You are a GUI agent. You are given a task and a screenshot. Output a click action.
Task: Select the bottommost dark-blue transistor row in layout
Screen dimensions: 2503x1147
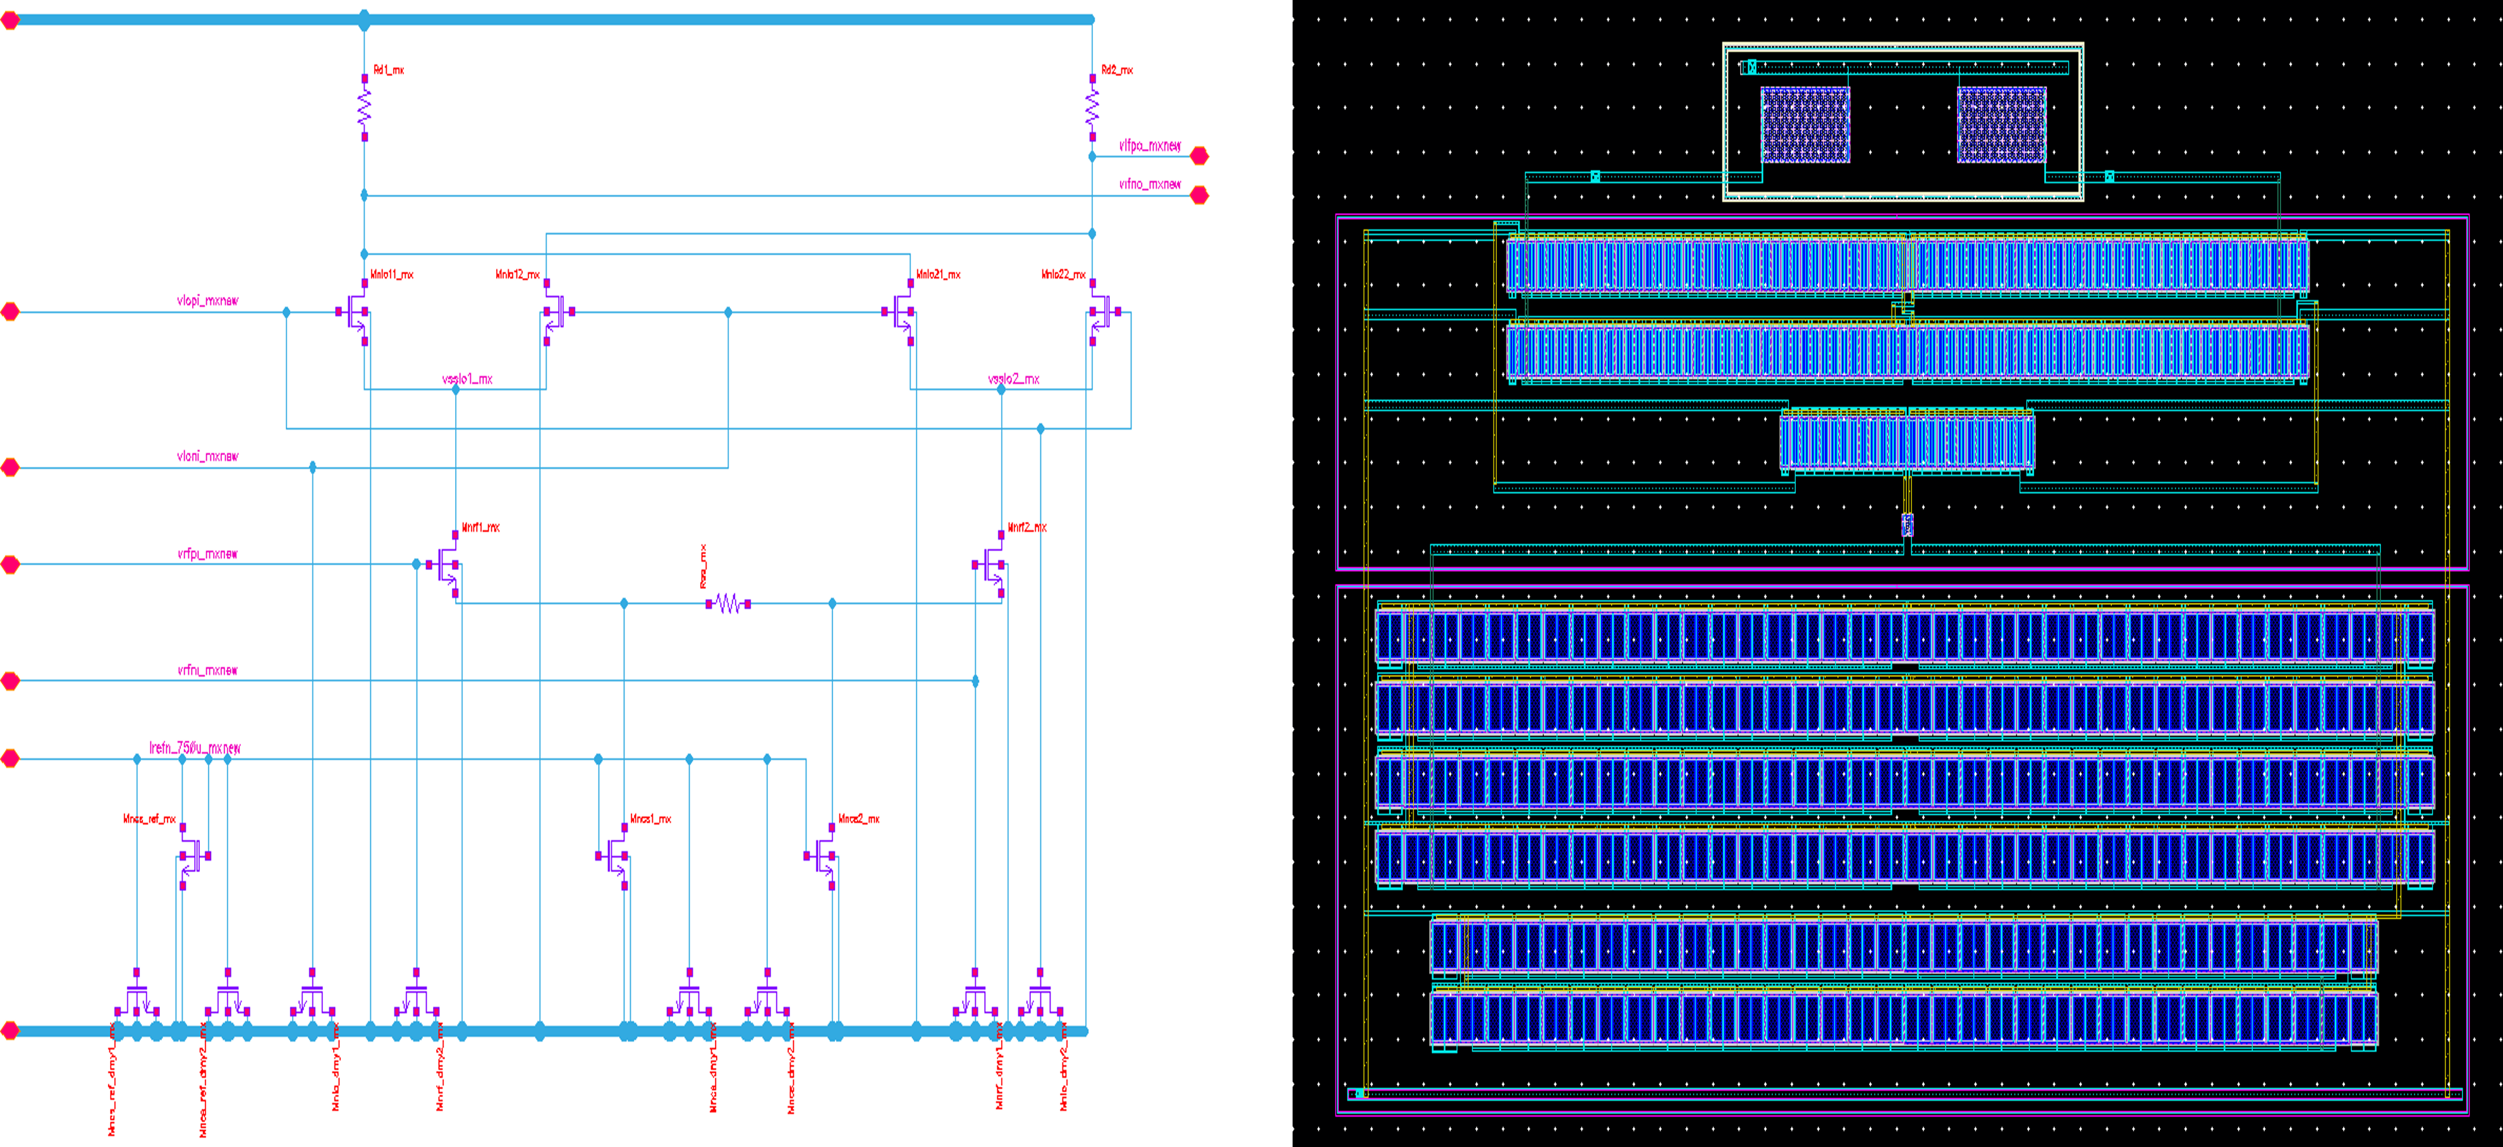1904,1018
